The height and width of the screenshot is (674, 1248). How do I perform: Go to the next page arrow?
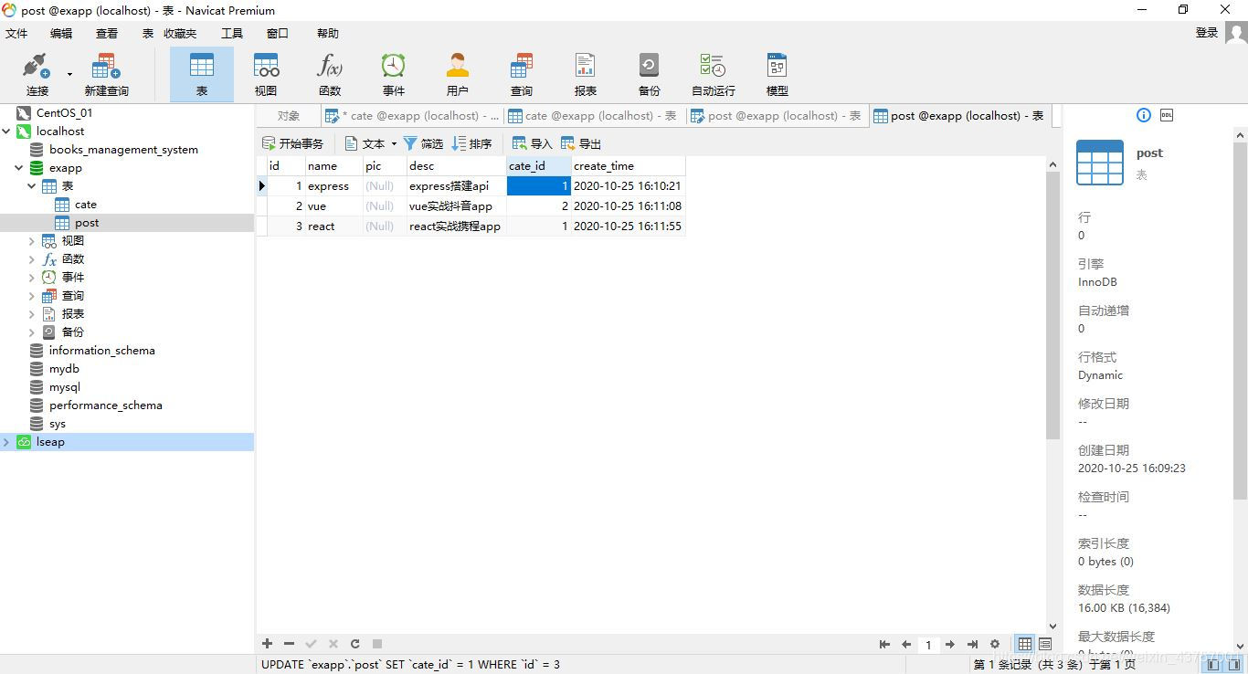(x=950, y=645)
